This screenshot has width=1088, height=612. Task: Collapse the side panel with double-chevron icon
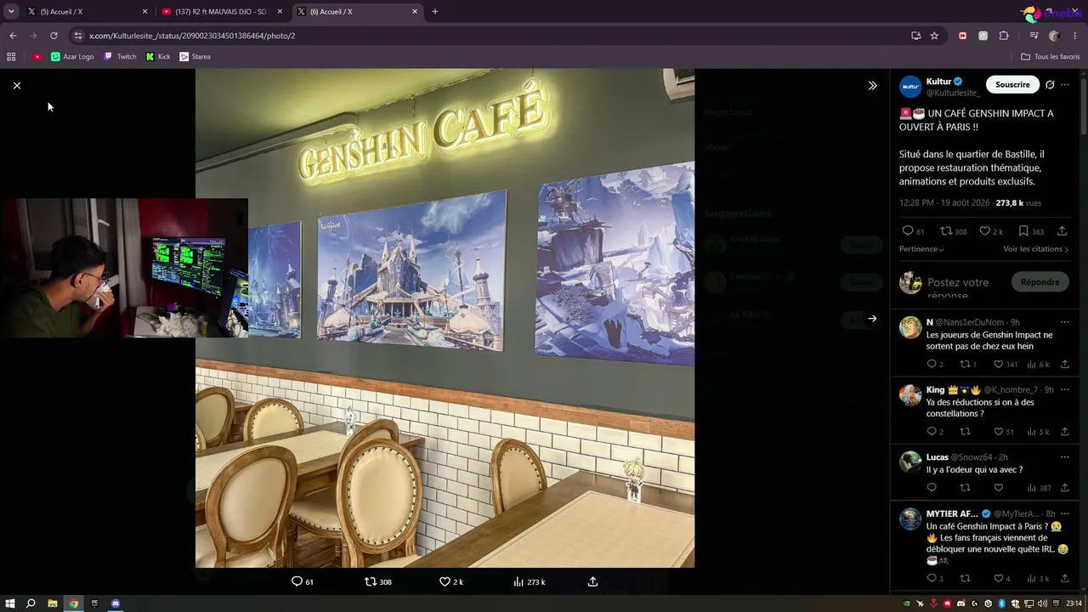pyautogui.click(x=872, y=85)
